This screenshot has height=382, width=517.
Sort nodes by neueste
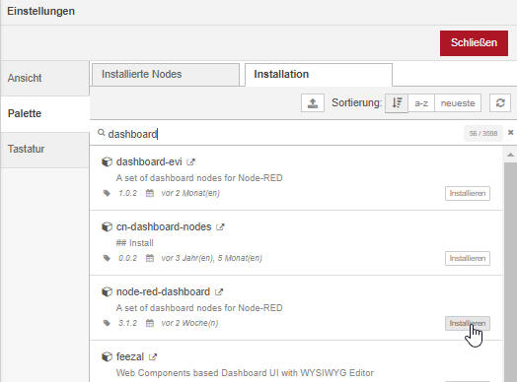click(x=458, y=103)
